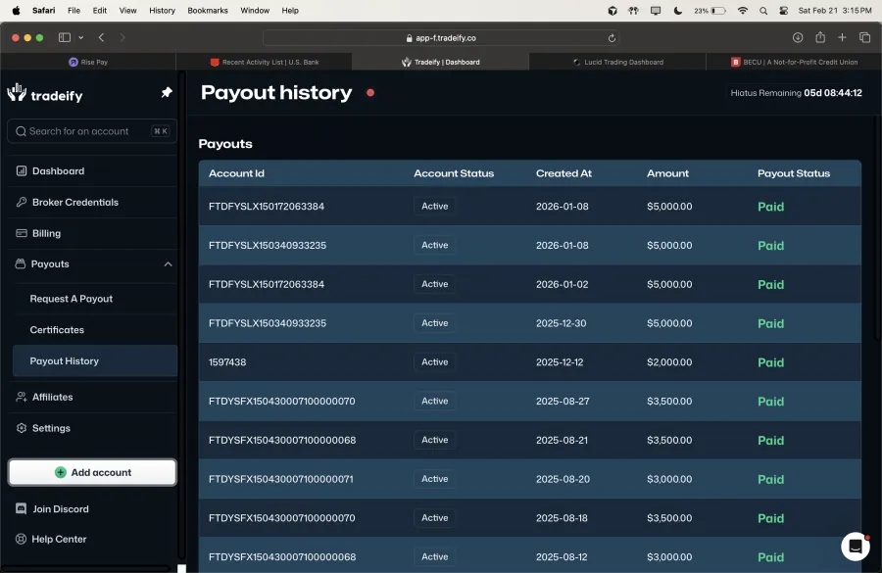Open the chat support widget

(x=855, y=546)
